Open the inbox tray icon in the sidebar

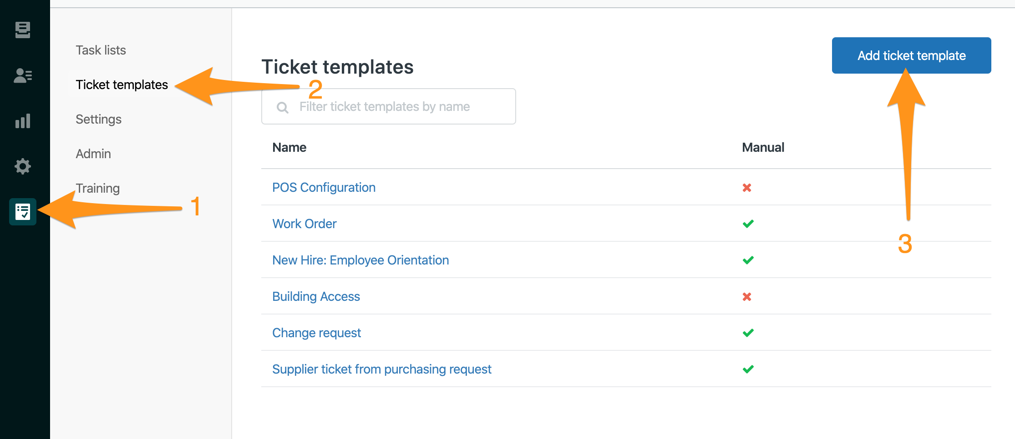tap(23, 30)
